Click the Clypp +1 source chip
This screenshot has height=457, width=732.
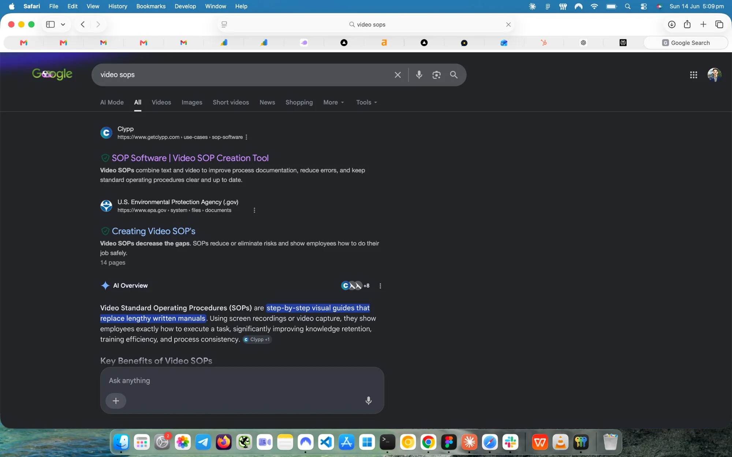[257, 339]
